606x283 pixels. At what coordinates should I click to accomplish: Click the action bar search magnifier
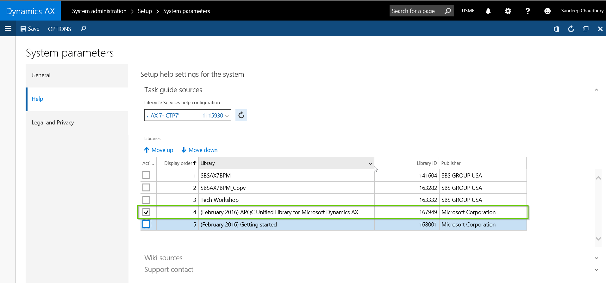coord(83,29)
